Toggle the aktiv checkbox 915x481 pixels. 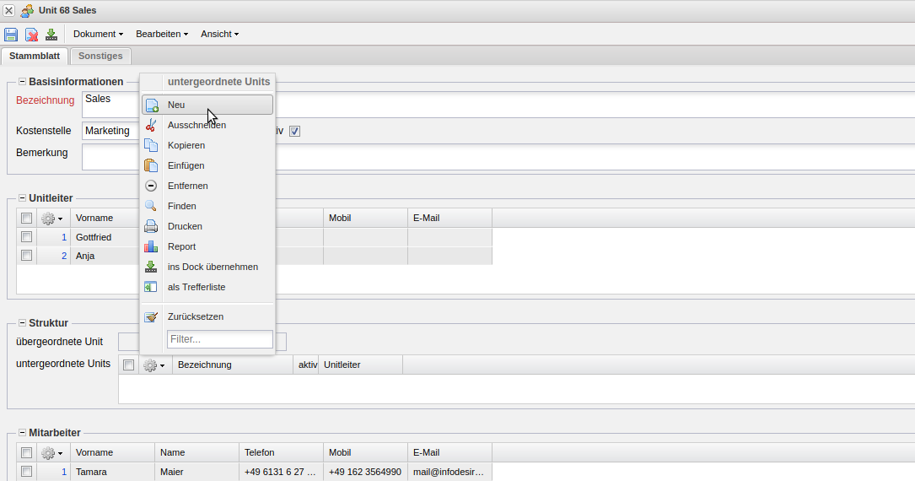tap(295, 131)
